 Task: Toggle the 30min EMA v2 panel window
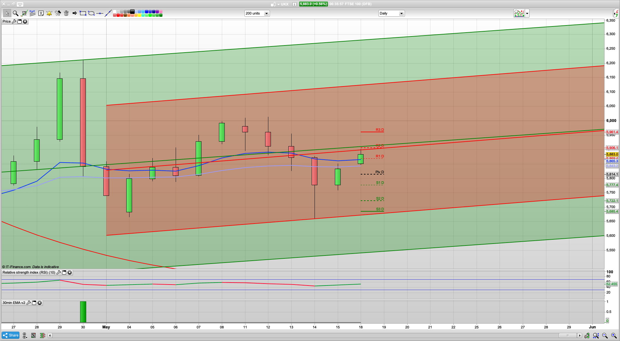pos(34,303)
